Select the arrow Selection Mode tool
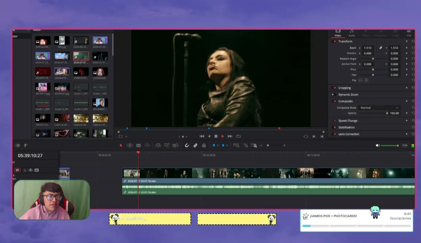The height and width of the screenshot is (243, 421). [x=121, y=145]
